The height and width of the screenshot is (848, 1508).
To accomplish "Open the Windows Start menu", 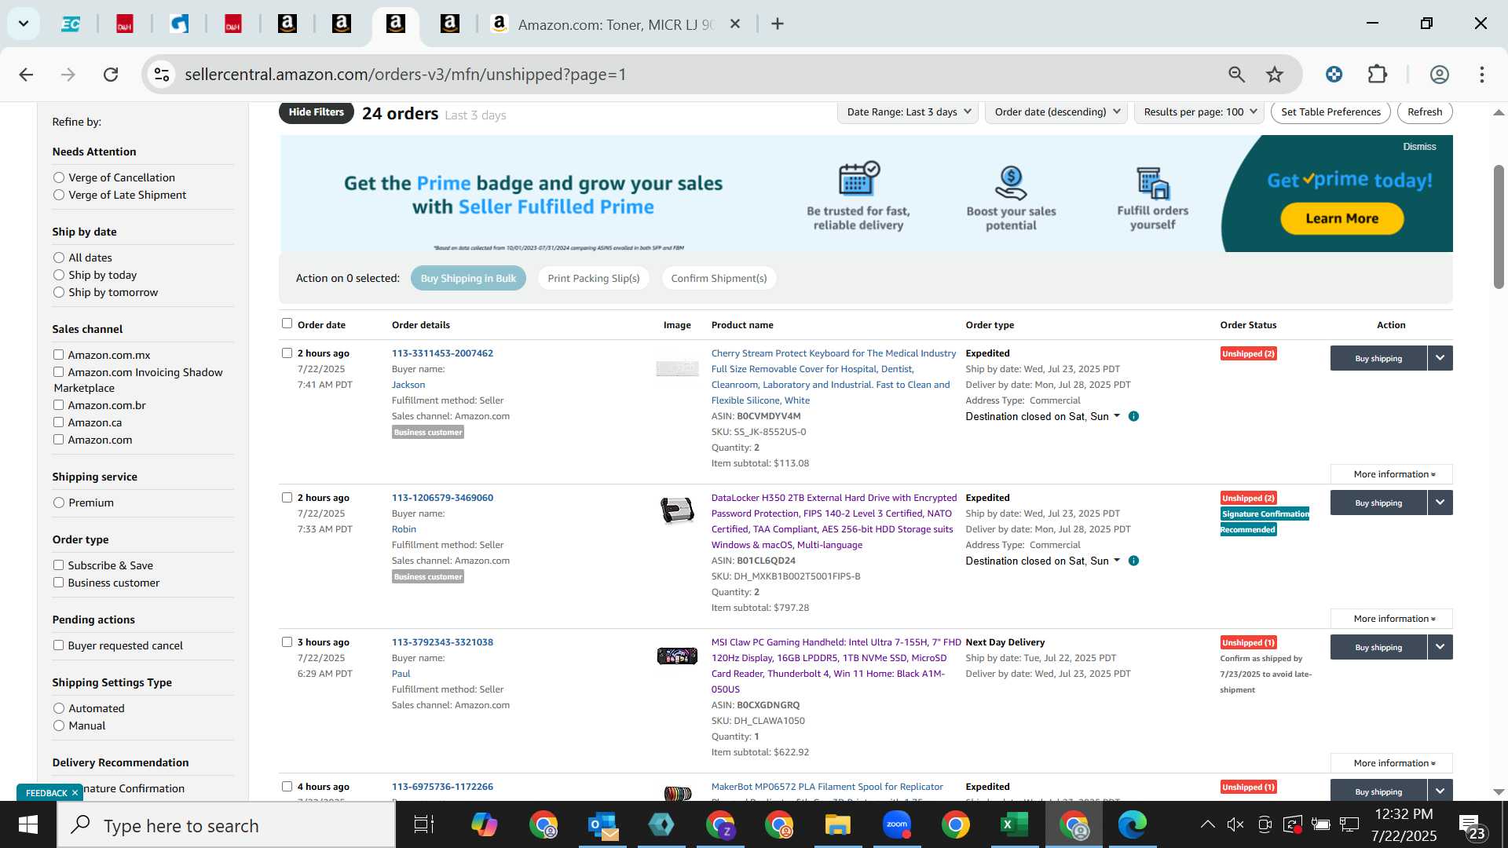I will [x=28, y=824].
